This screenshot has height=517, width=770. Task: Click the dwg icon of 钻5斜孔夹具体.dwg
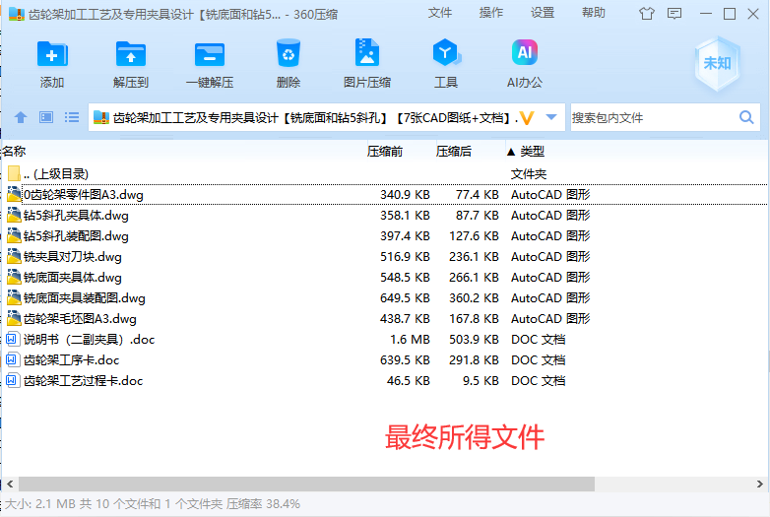tap(14, 215)
